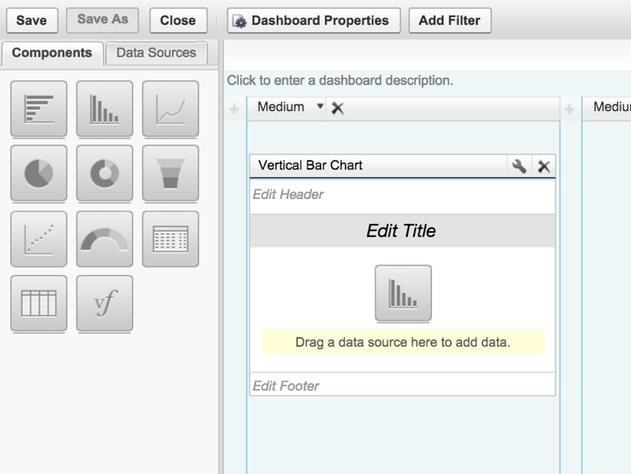Select the metric component icon

[171, 239]
